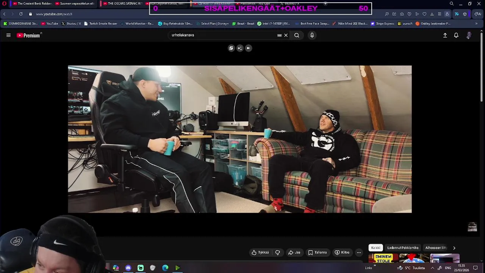The image size is (485, 273).
Task: Open the Twitch Emote Resizer bookmark
Action: (100, 24)
